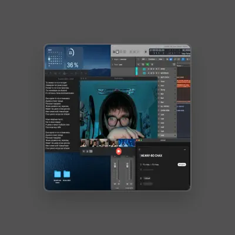Toggle the highlighted Inspector button in Logic
The image size is (235, 235).
click(x=117, y=52)
